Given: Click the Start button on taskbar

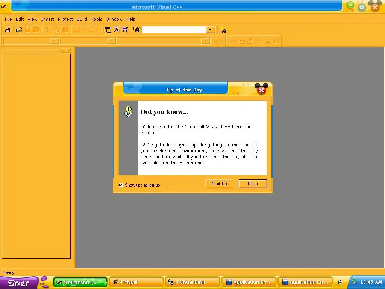Looking at the screenshot, I should click(x=19, y=283).
